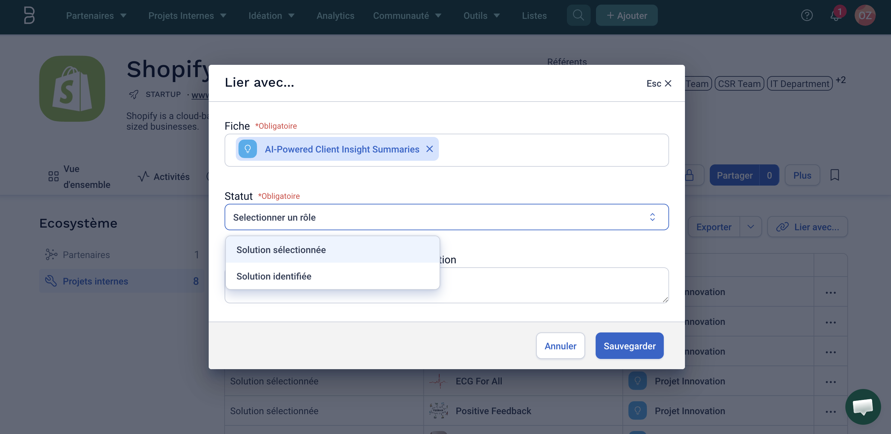Click the bookmark icon next to Plus
The width and height of the screenshot is (891, 434).
point(834,175)
